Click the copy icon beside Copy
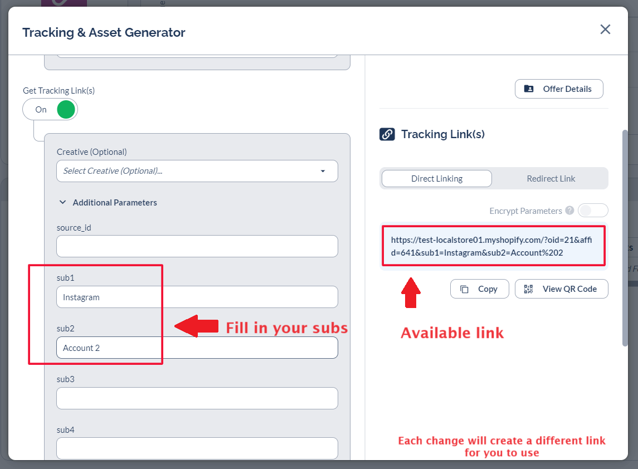 click(x=464, y=289)
